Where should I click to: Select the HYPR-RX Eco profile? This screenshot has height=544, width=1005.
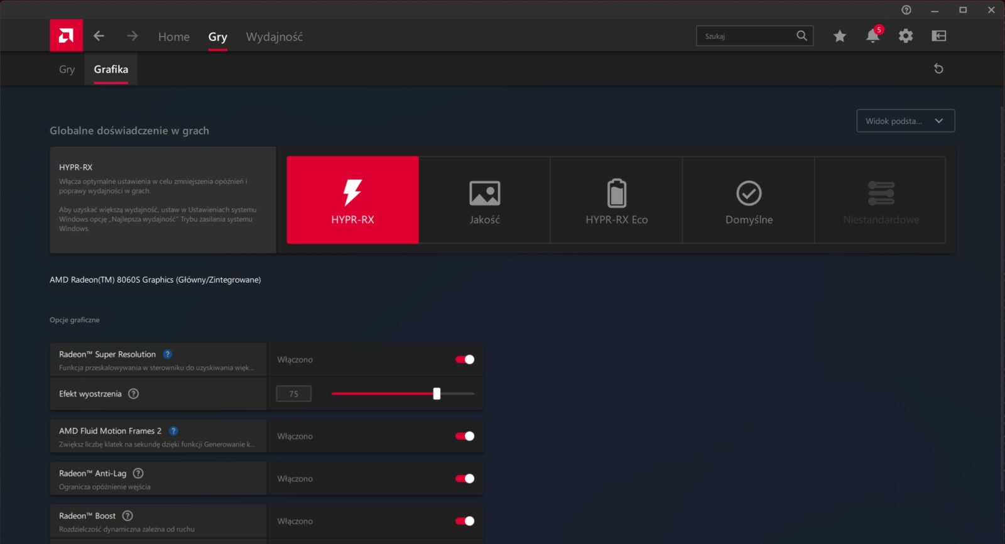[x=616, y=200]
